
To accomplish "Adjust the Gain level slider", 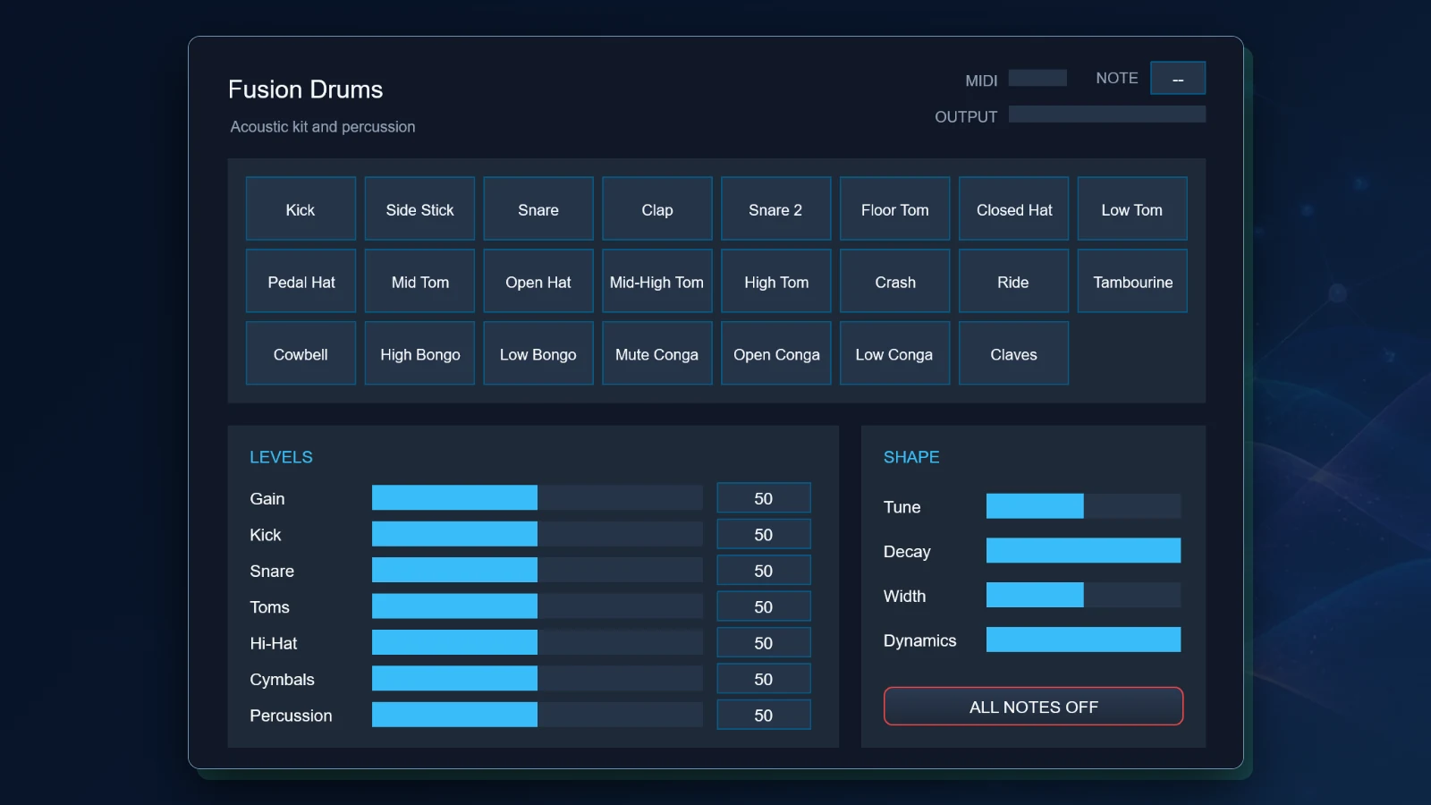I will (538, 497).
